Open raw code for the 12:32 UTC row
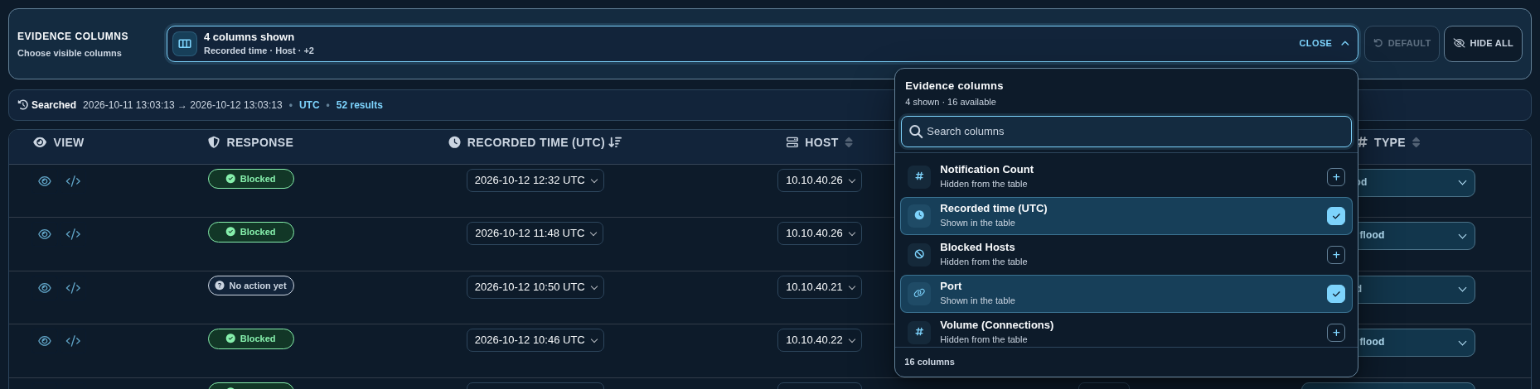The height and width of the screenshot is (389, 1540). [73, 181]
